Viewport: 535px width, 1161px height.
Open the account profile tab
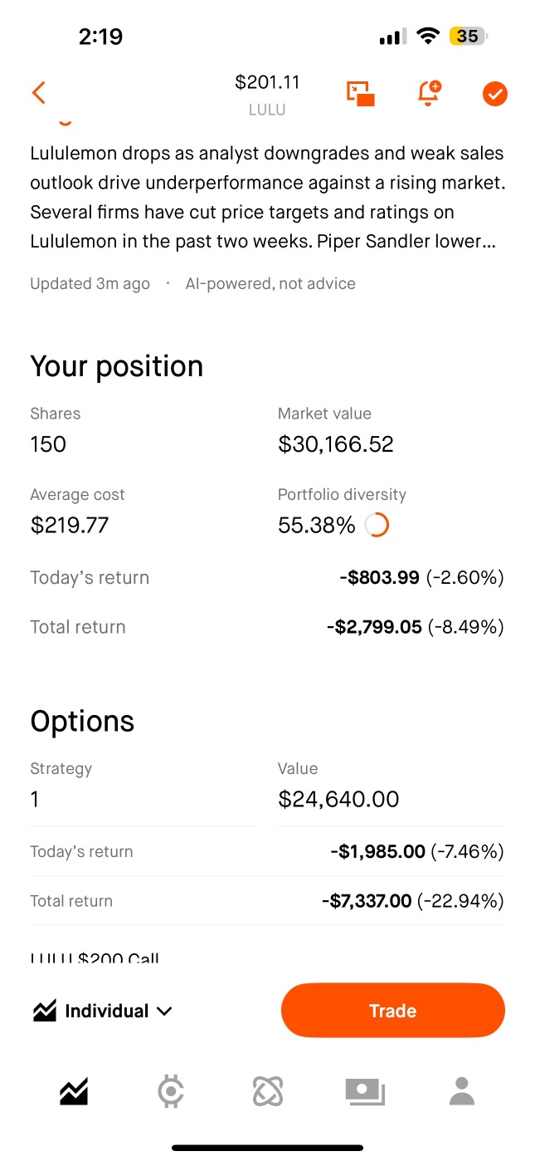point(462,1091)
